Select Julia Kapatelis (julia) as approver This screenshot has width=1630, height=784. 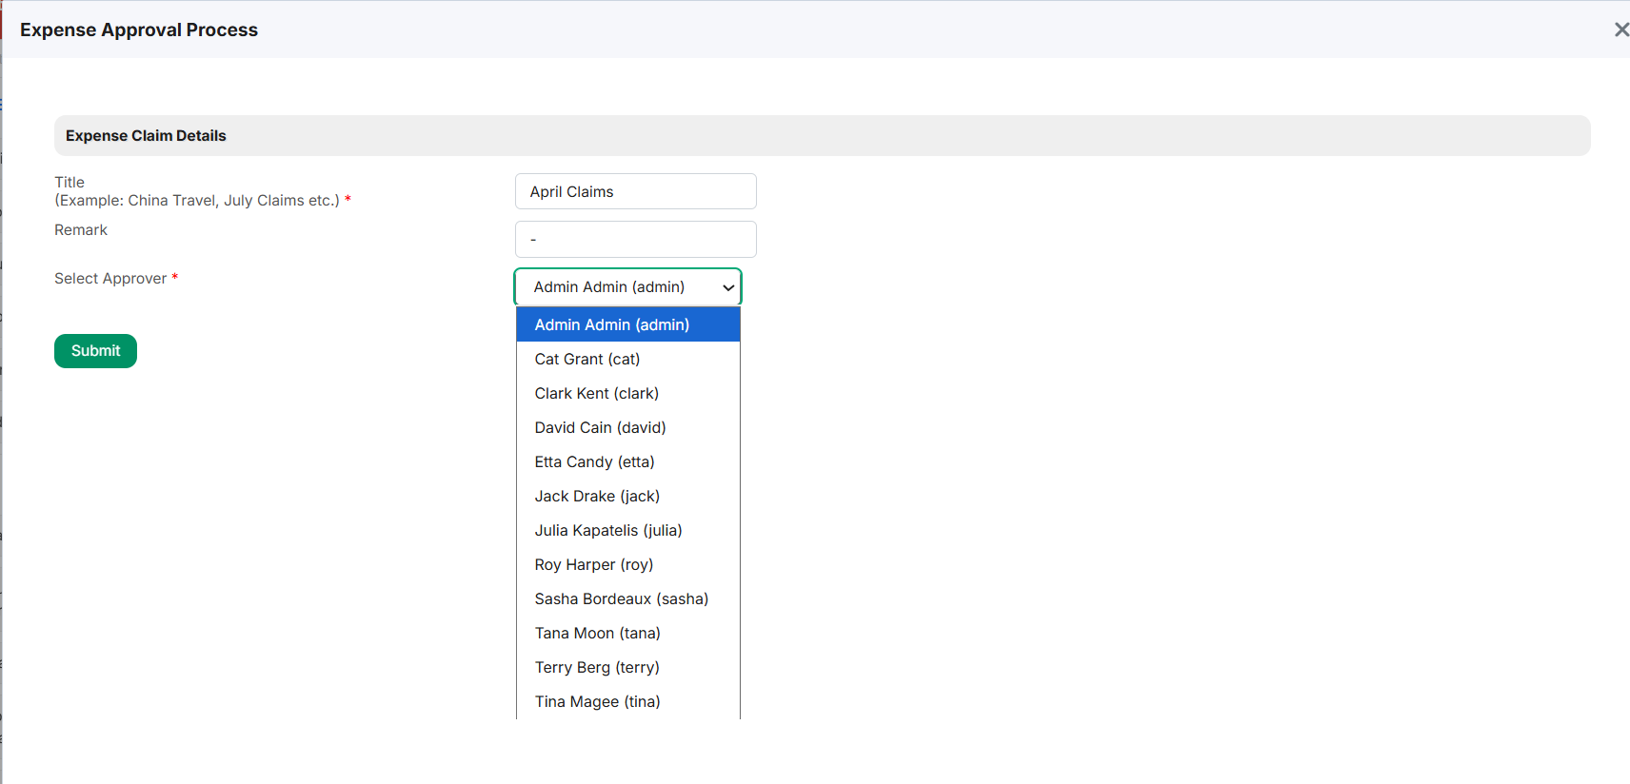(628, 530)
